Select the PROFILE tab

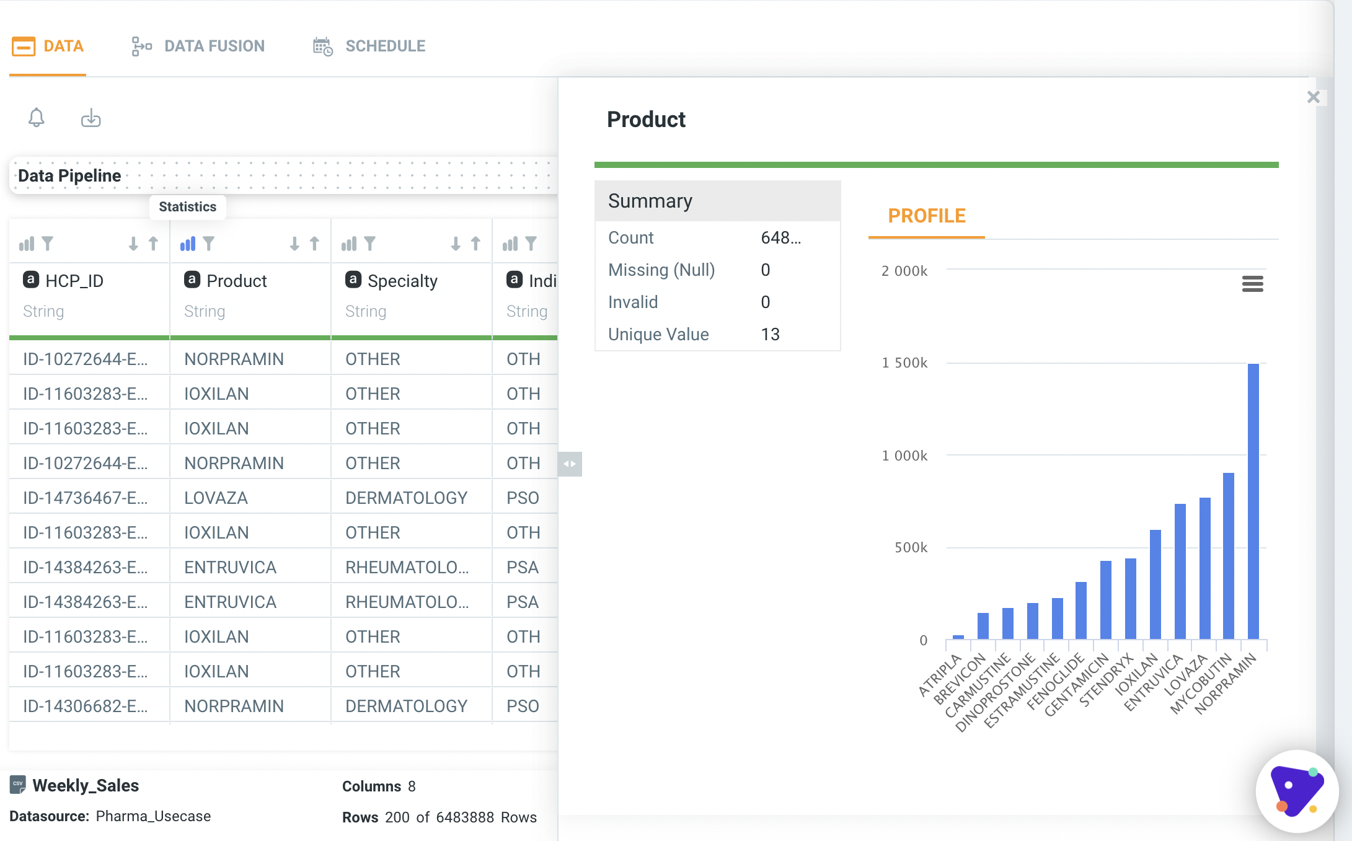pyautogui.click(x=926, y=216)
